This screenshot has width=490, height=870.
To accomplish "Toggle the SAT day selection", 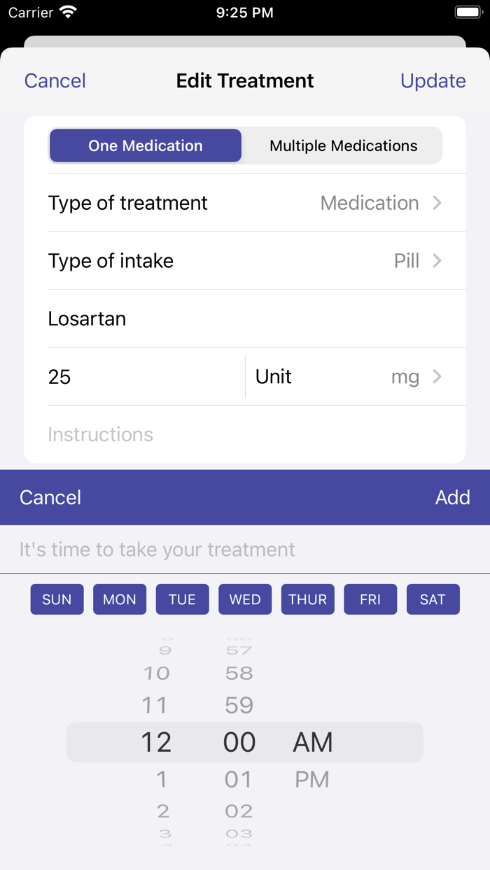I will 433,599.
